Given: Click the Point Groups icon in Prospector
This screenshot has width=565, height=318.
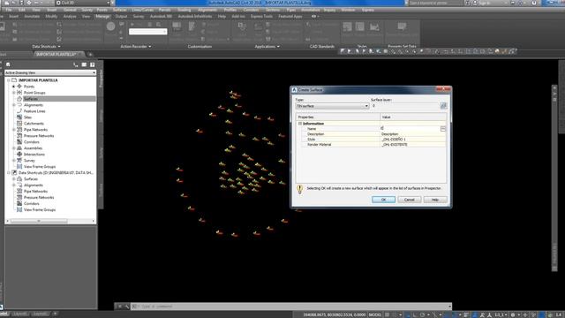Looking at the screenshot, I should click(19, 93).
